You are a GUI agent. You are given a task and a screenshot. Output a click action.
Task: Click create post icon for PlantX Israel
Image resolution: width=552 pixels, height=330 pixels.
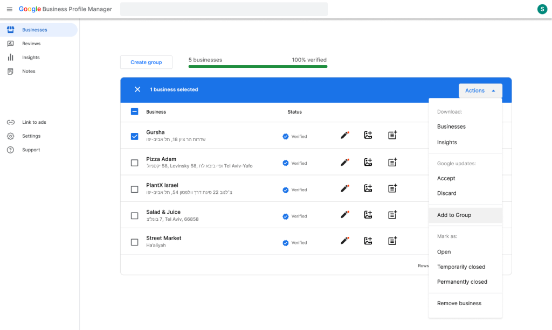[x=392, y=188]
